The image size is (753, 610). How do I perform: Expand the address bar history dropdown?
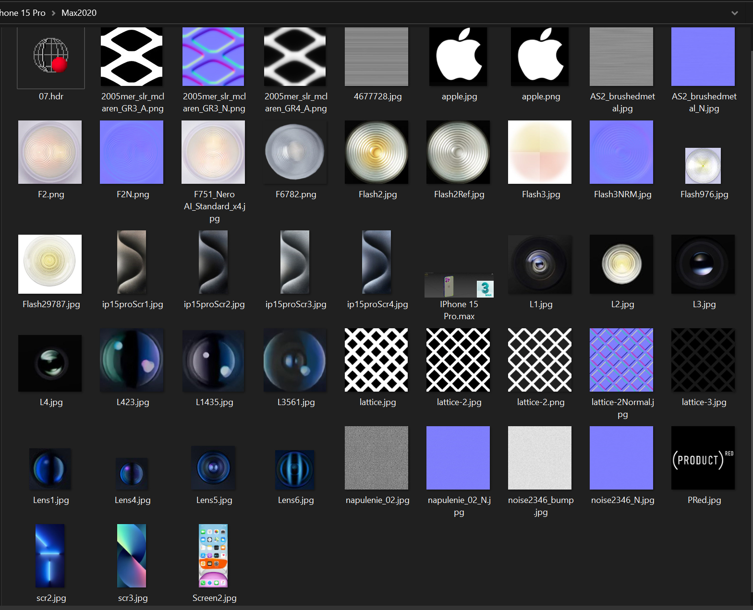(734, 13)
